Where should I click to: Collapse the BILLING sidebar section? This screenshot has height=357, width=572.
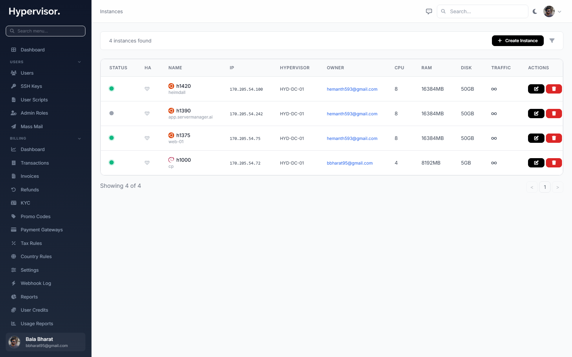tap(79, 139)
